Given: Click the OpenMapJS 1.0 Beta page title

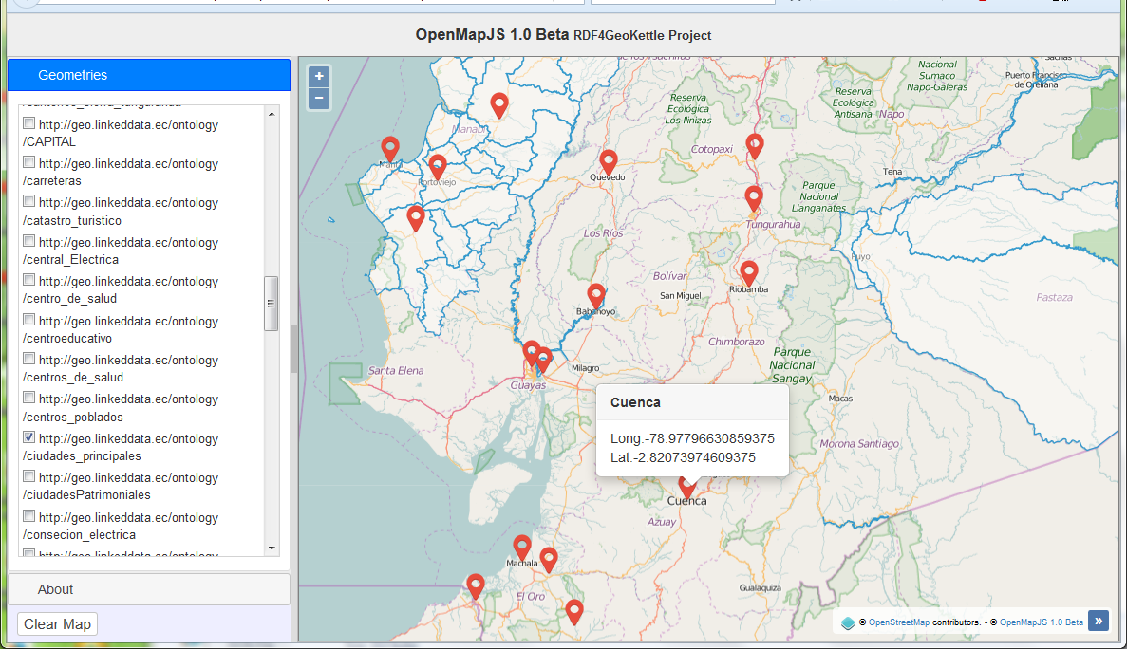Looking at the screenshot, I should click(492, 34).
